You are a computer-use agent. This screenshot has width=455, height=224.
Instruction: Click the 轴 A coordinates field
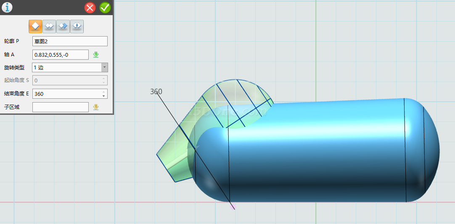click(60, 55)
